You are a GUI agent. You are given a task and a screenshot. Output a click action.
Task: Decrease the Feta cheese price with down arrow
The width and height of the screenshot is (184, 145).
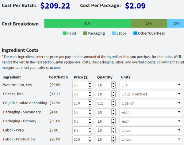pos(90,96)
